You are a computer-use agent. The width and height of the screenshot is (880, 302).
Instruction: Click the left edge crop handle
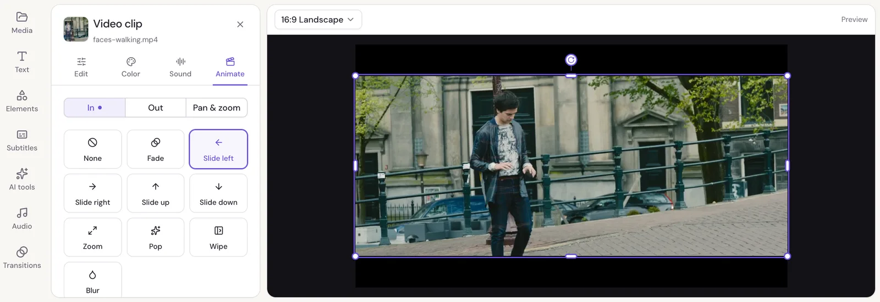355,165
